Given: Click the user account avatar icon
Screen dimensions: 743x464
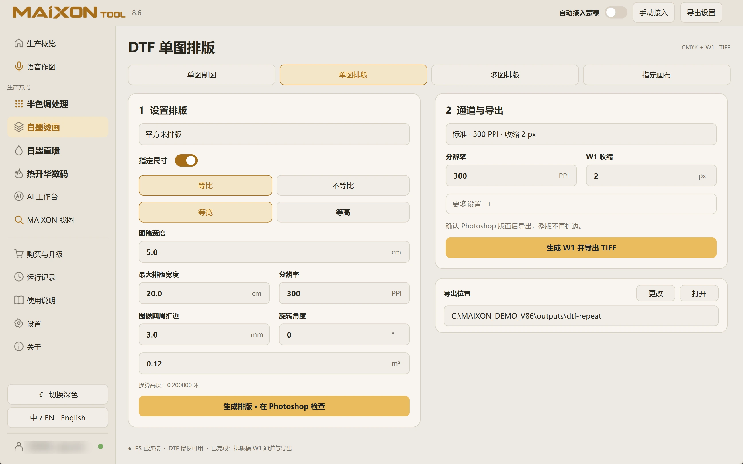Looking at the screenshot, I should (x=19, y=447).
